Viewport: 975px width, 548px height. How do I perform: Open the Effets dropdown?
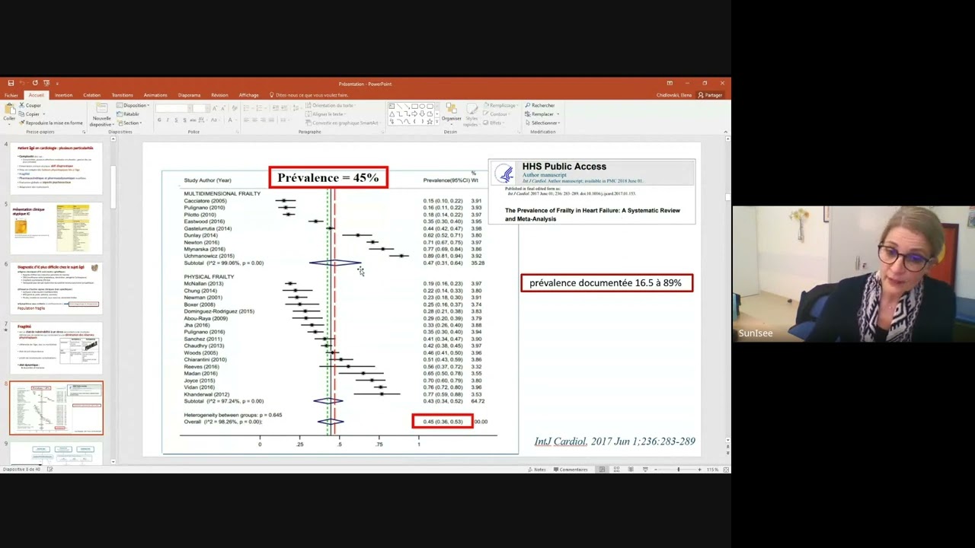click(x=494, y=123)
